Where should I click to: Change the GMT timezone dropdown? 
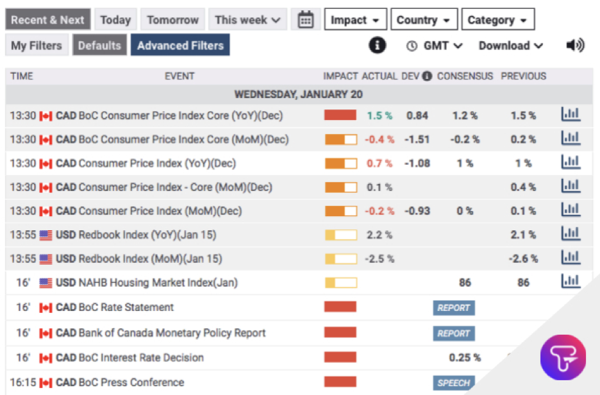tap(443, 46)
